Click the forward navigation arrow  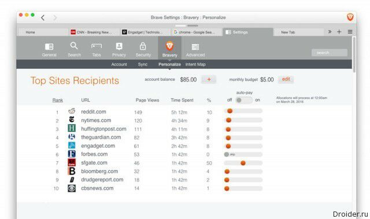tap(55, 18)
